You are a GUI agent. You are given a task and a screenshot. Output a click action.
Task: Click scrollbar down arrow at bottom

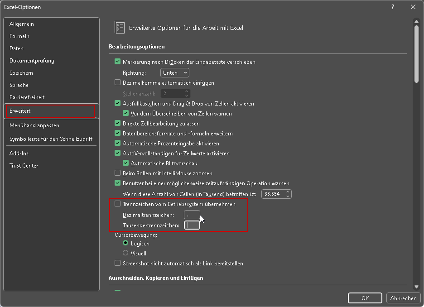tap(416, 287)
